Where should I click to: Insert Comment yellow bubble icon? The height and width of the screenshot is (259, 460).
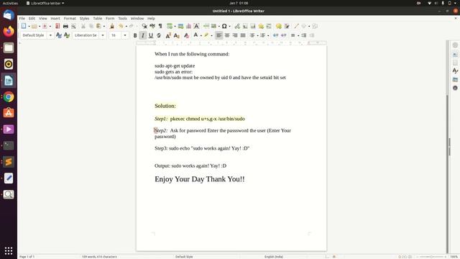[279, 26]
